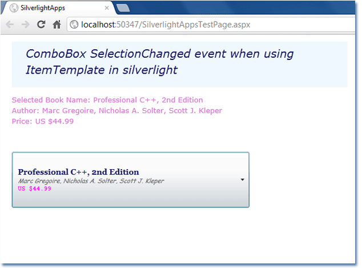Reload the page with the refresh icon
Image resolution: width=362 pixels, height=268 pixels.
41,24
